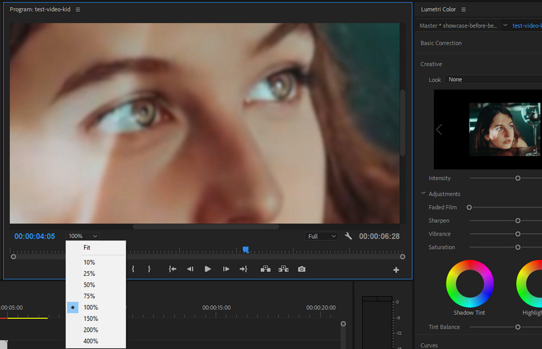This screenshot has width=542, height=349.
Task: Select Fit from zoom menu
Action: [x=87, y=248]
